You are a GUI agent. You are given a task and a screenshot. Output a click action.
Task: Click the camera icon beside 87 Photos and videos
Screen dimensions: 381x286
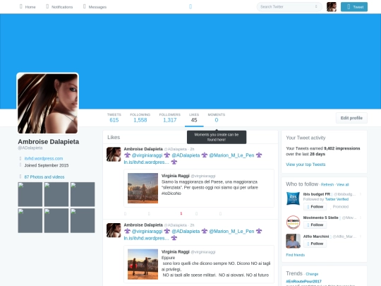(x=20, y=177)
